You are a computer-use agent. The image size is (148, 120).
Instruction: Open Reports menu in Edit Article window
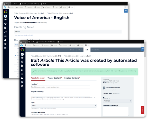click(80, 45)
